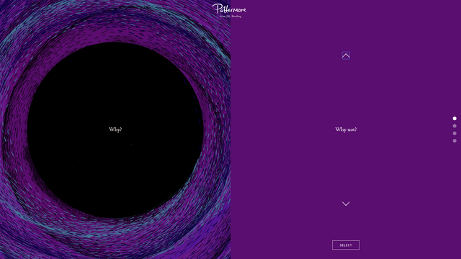
Task: Click the "Why?" question text
Action: point(115,129)
